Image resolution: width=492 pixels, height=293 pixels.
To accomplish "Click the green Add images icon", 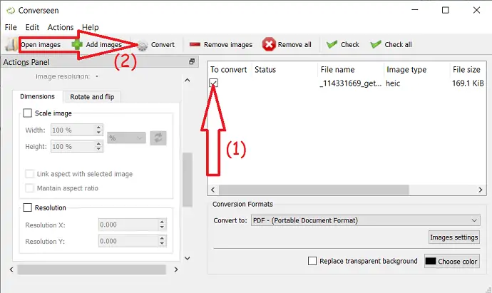I will click(77, 45).
